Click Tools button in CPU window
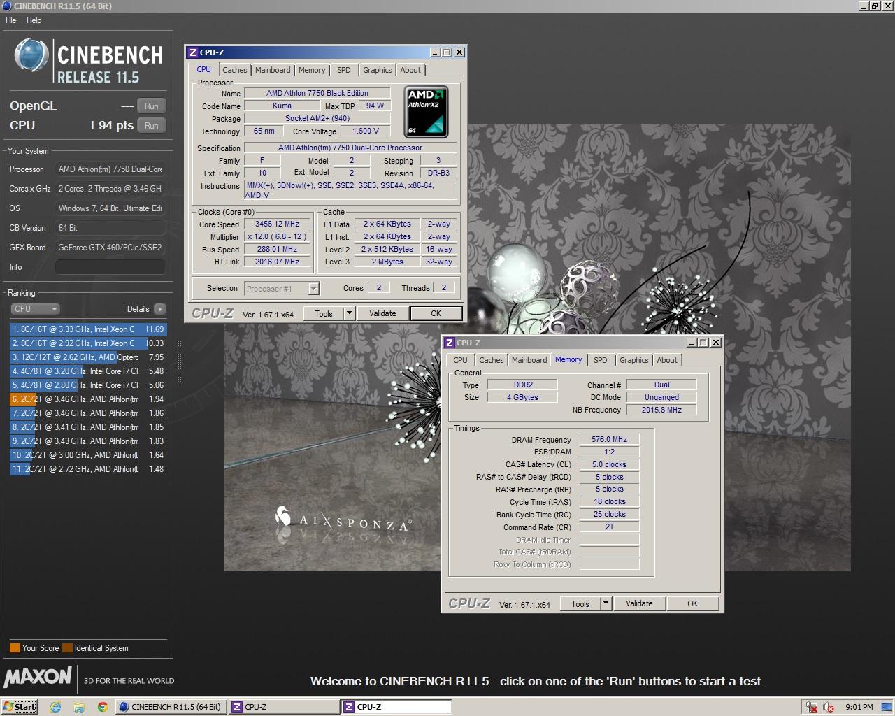The image size is (895, 716). point(324,314)
